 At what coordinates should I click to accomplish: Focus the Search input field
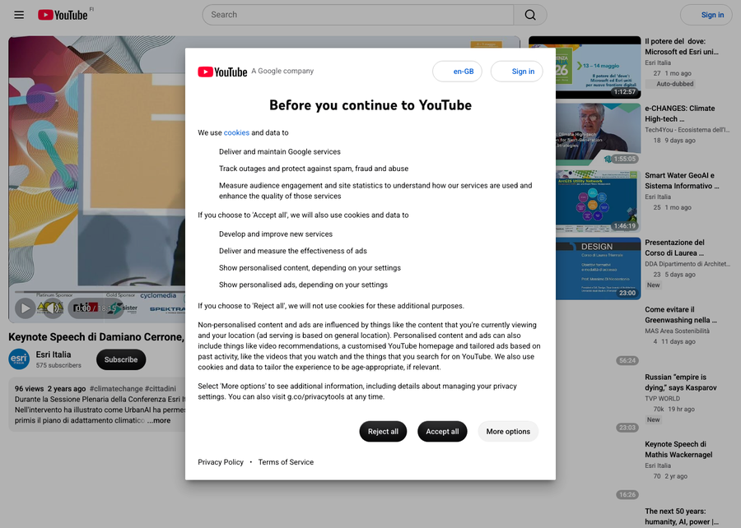tap(358, 15)
